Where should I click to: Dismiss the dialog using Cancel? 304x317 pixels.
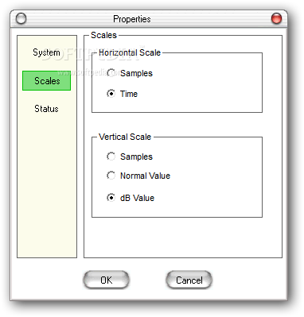coord(189,280)
